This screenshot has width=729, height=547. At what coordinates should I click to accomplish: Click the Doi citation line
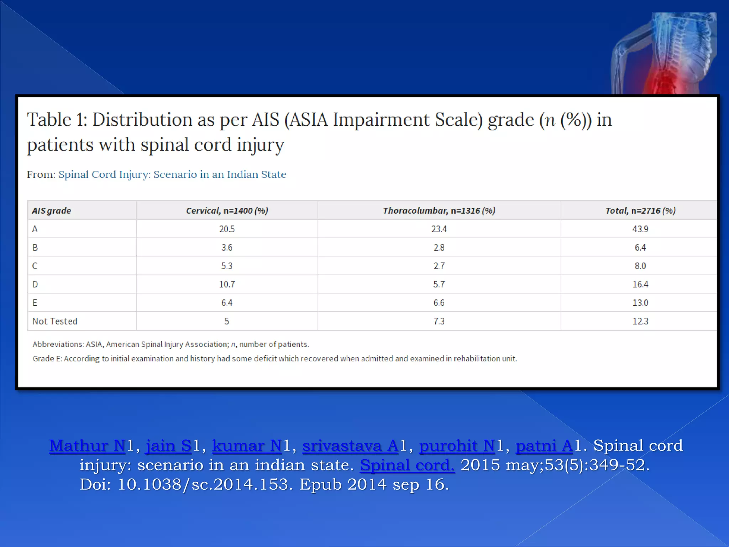coord(264,485)
